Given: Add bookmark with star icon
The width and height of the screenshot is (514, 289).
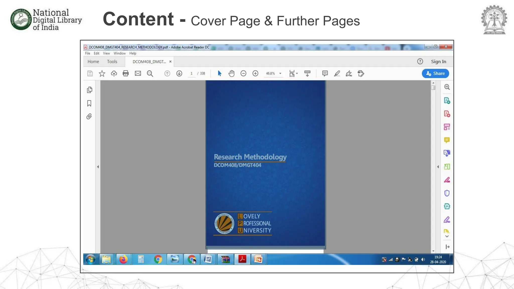Looking at the screenshot, I should [102, 74].
